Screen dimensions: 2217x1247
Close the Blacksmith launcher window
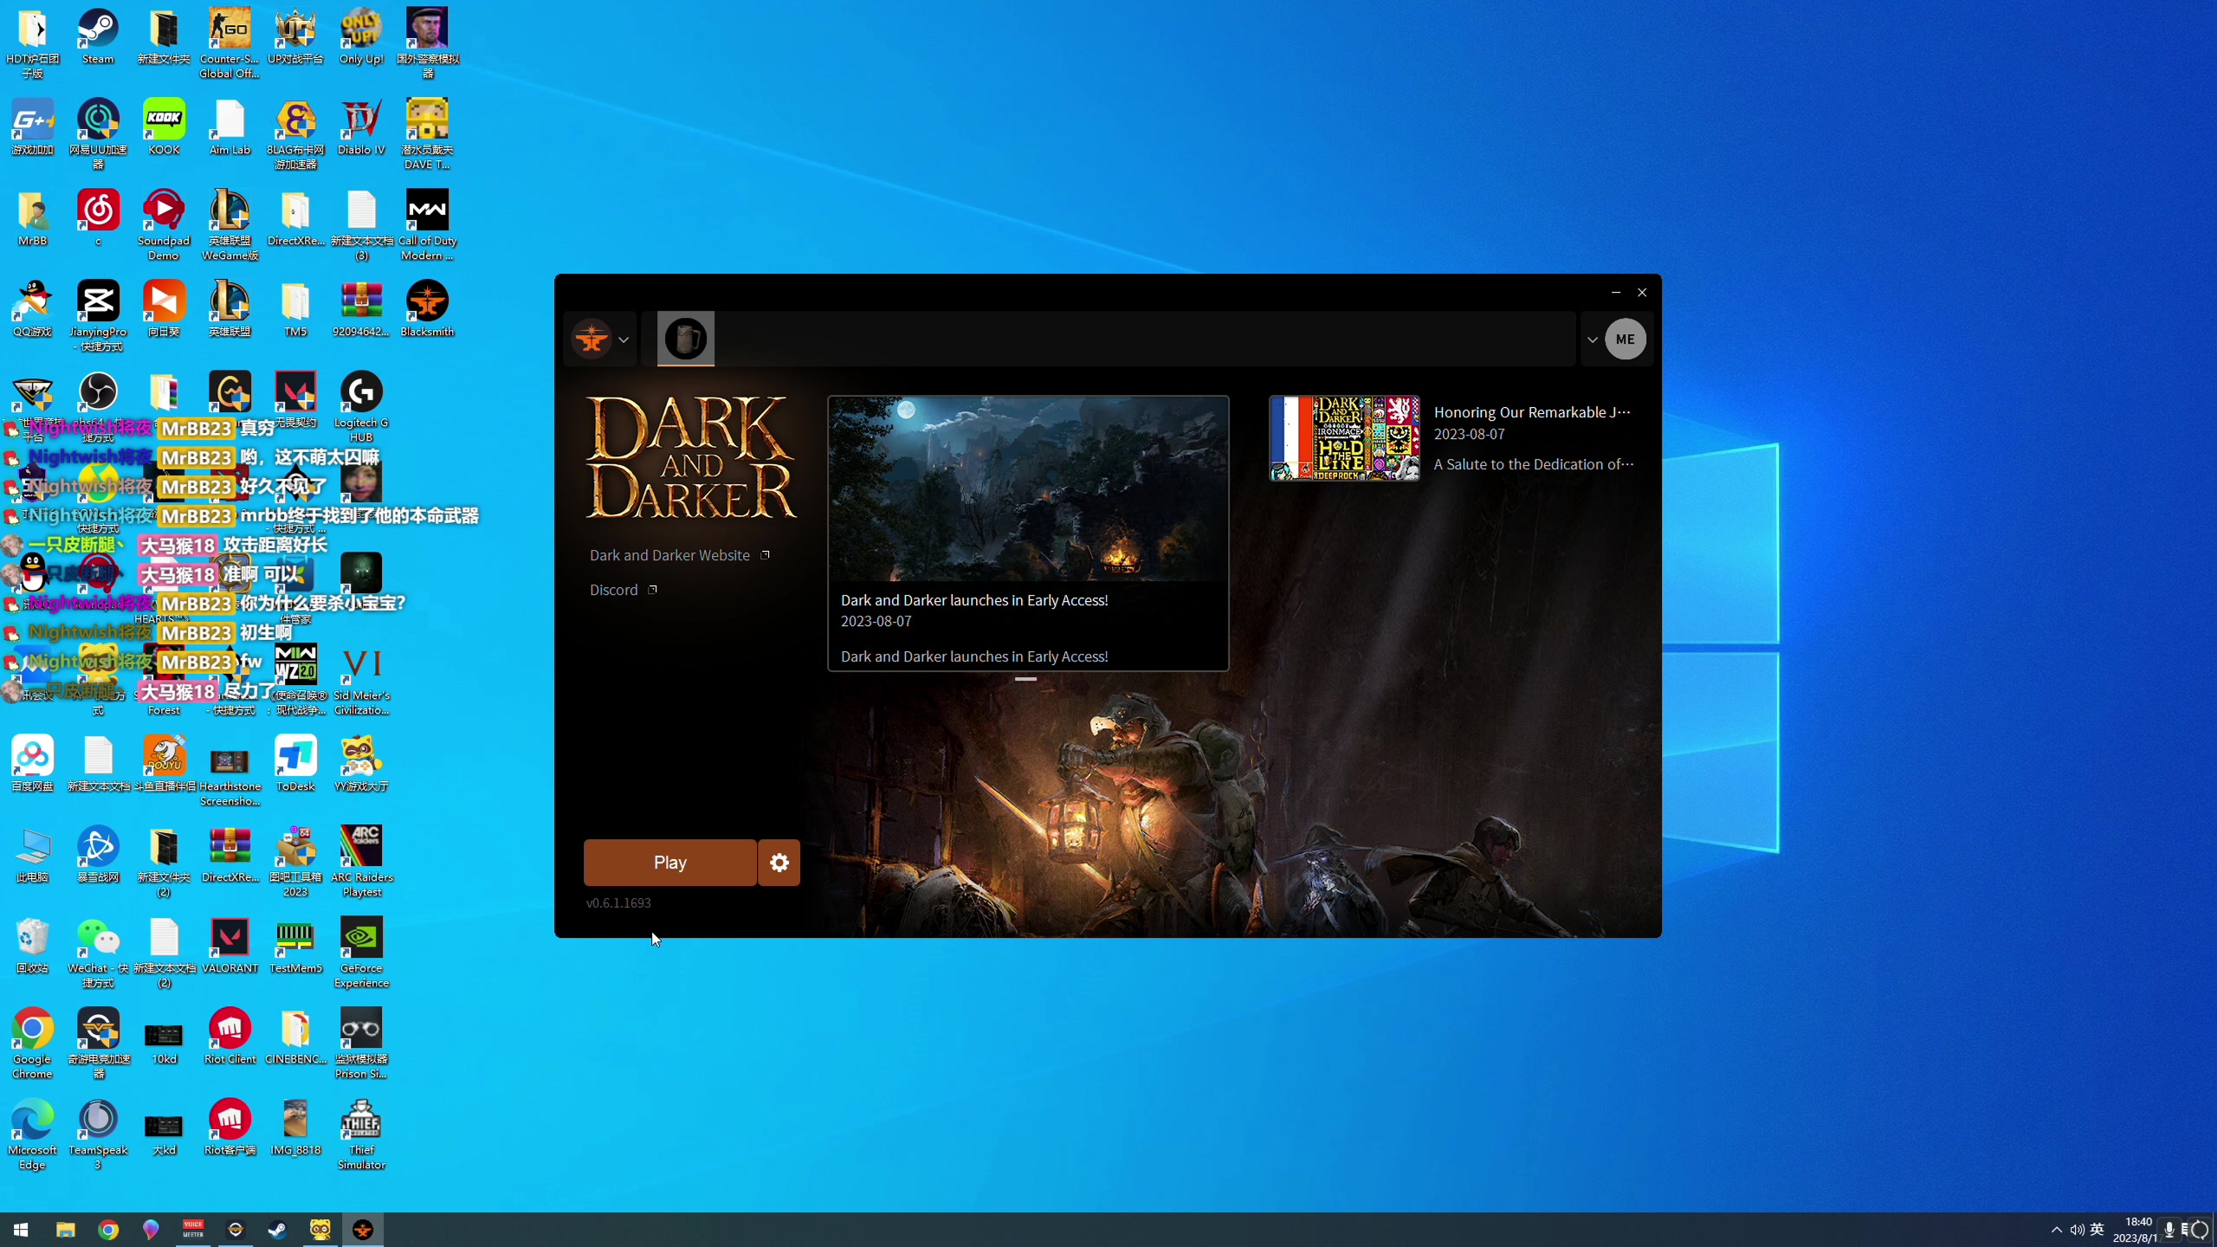[1642, 292]
